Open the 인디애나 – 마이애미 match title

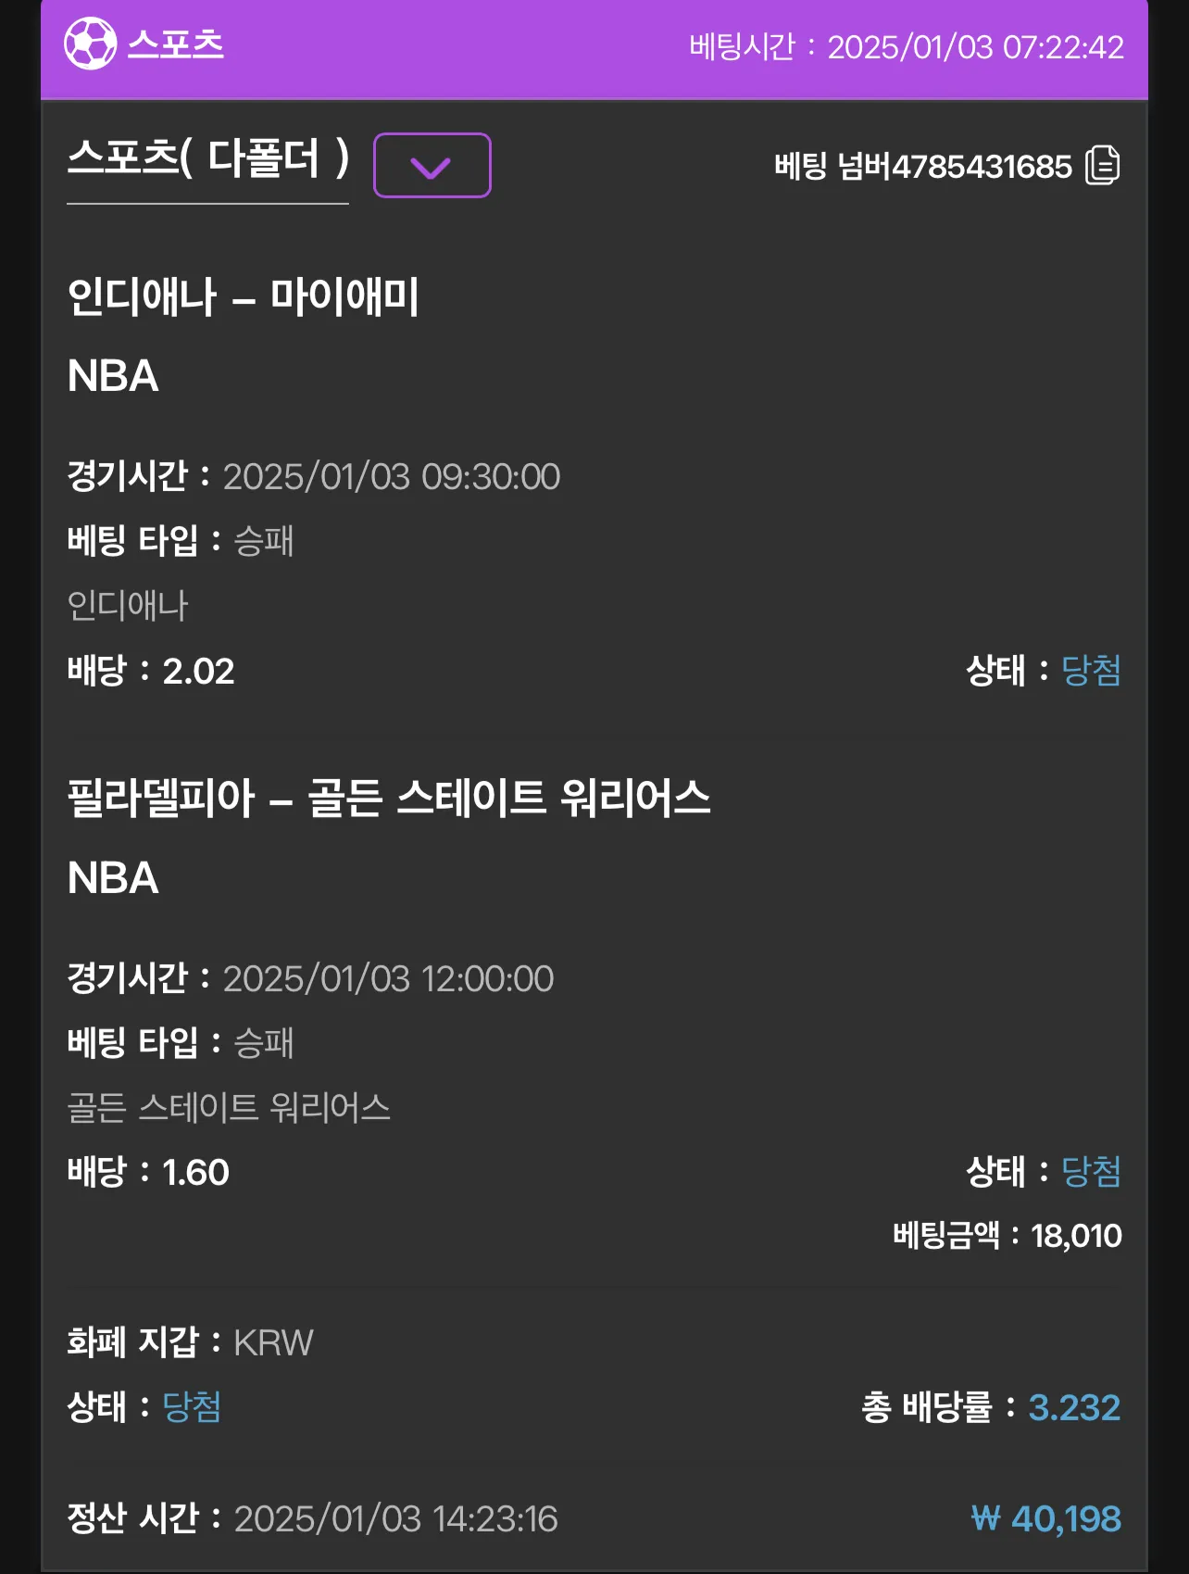click(x=243, y=297)
